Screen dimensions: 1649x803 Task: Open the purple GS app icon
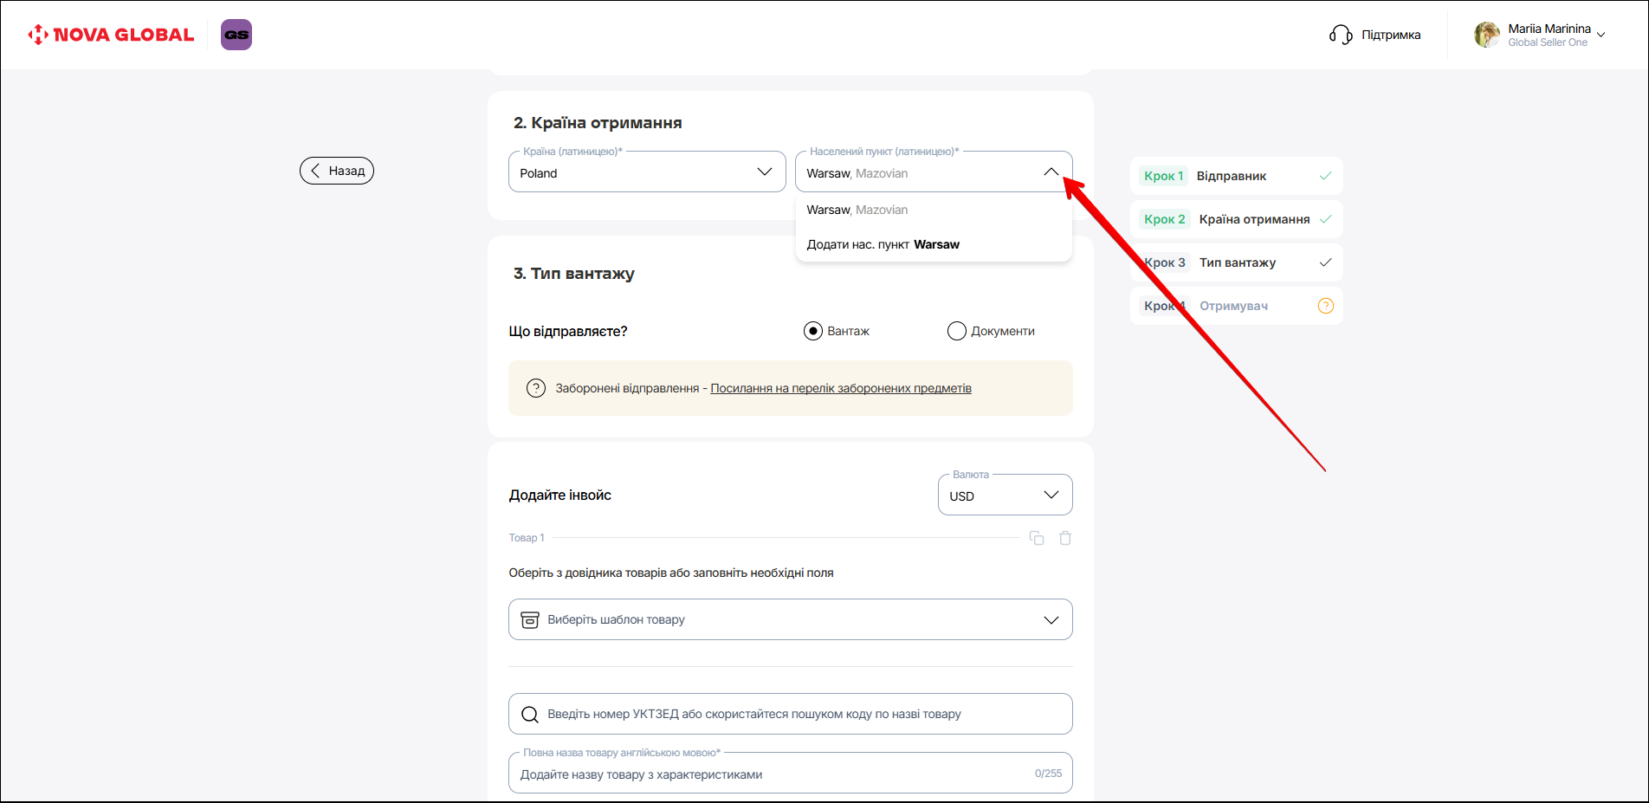coord(236,35)
